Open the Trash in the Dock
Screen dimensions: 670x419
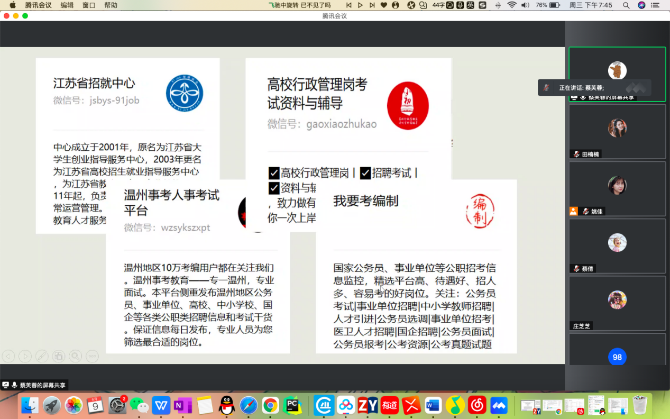(640, 405)
